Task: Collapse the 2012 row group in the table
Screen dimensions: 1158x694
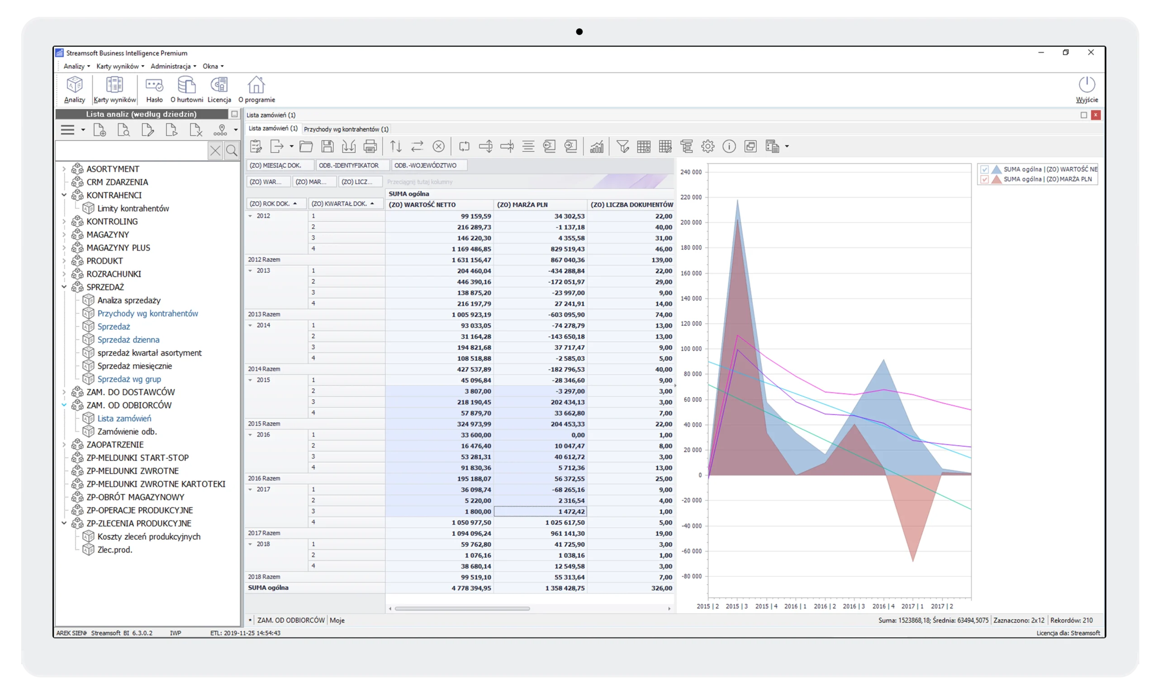Action: coord(251,216)
